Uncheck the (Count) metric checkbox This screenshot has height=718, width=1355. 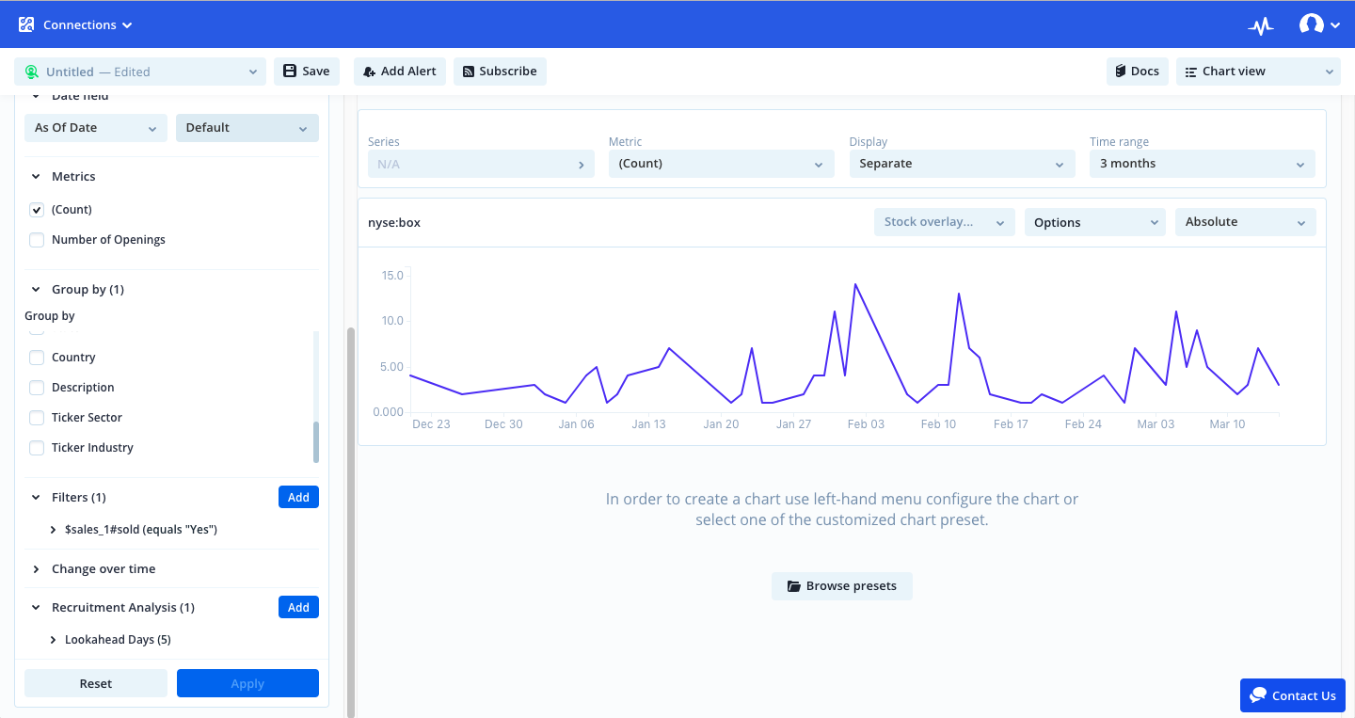click(x=37, y=210)
